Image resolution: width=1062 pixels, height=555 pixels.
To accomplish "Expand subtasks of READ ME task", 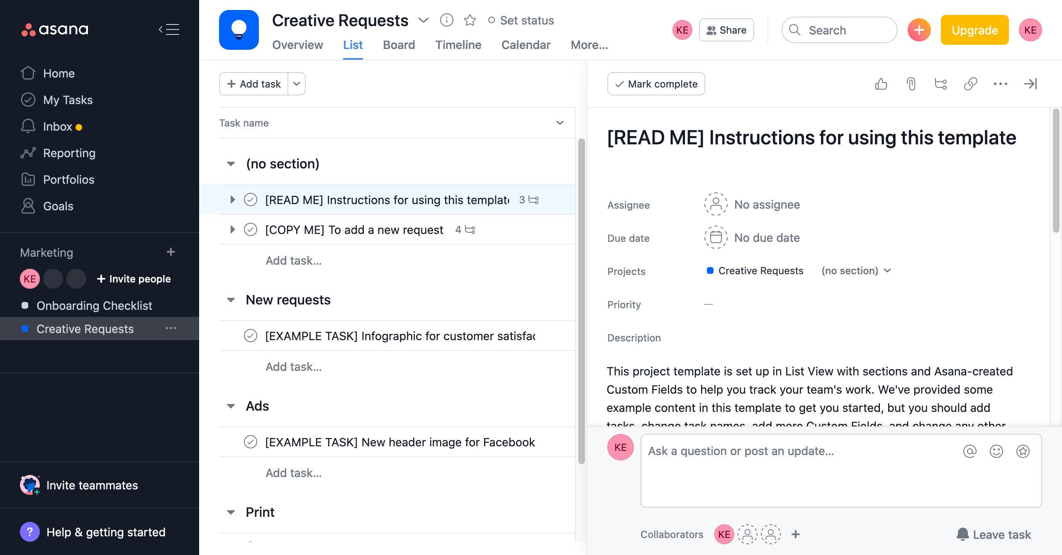I will tap(232, 200).
